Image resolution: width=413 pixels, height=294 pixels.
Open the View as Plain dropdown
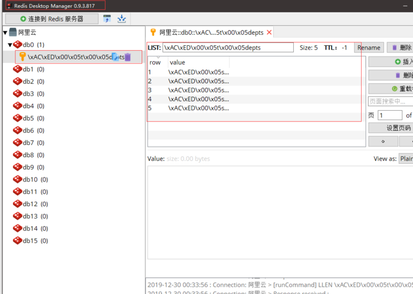[406, 158]
